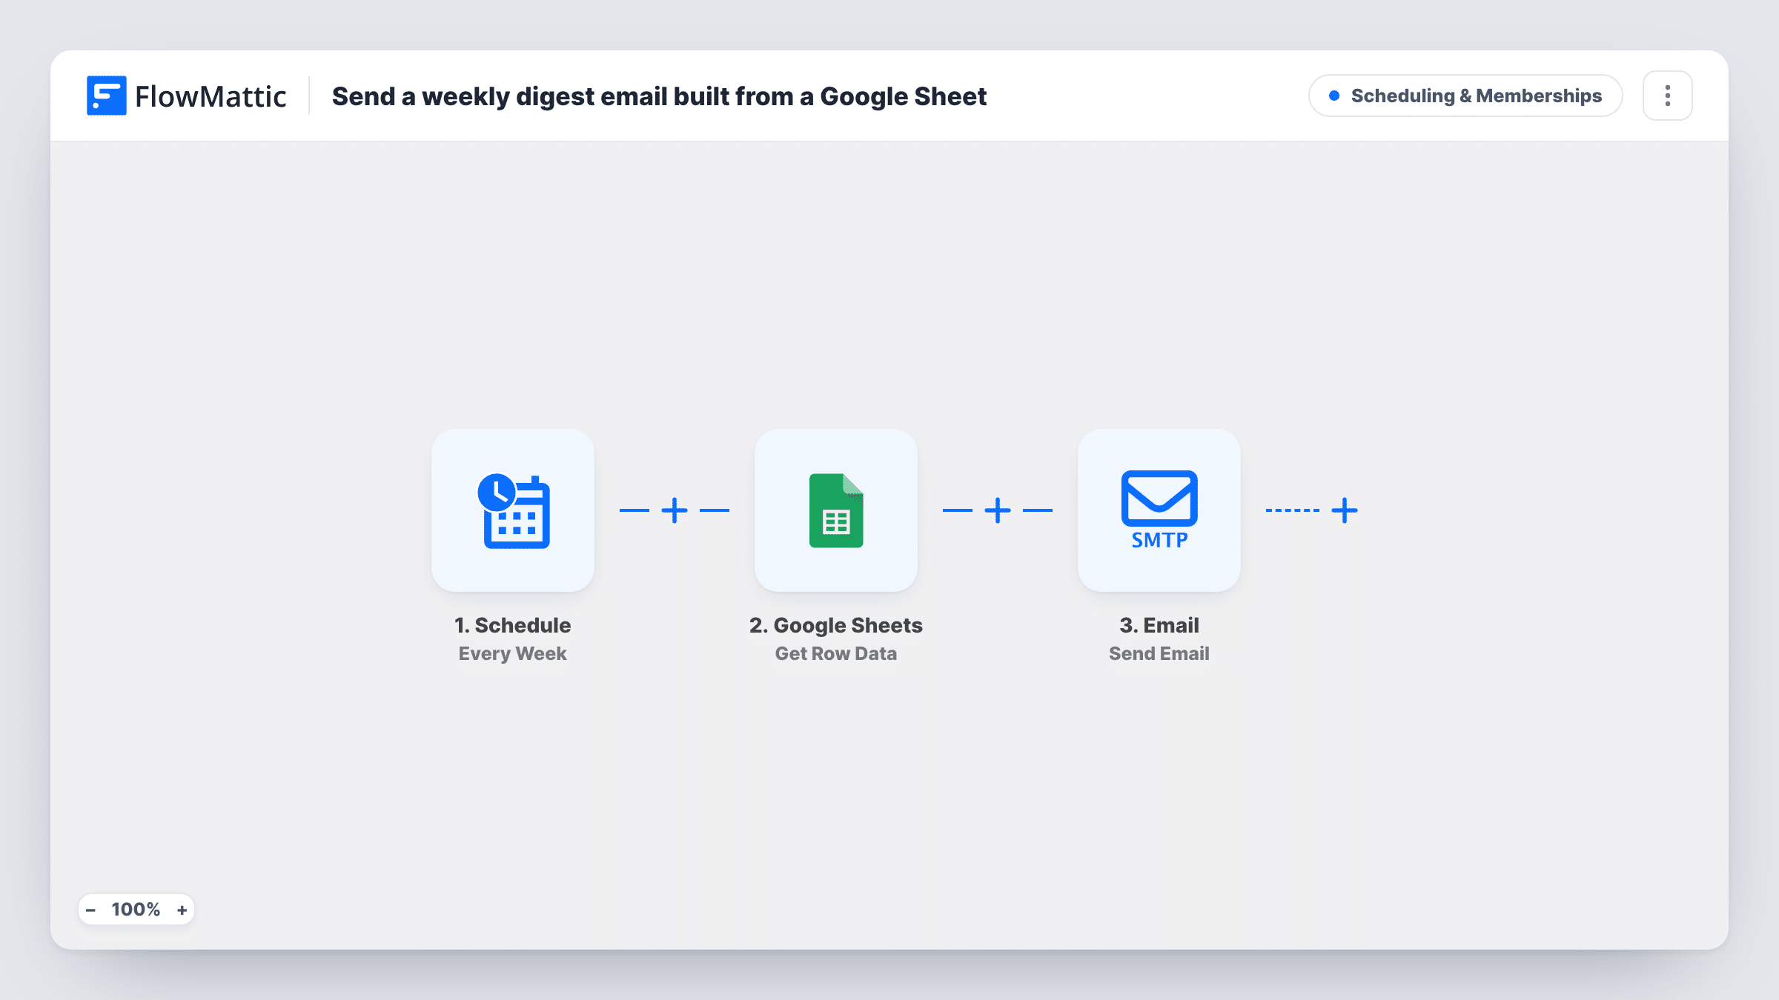Click the 100% zoom level value
The width and height of the screenshot is (1779, 1000).
[136, 910]
